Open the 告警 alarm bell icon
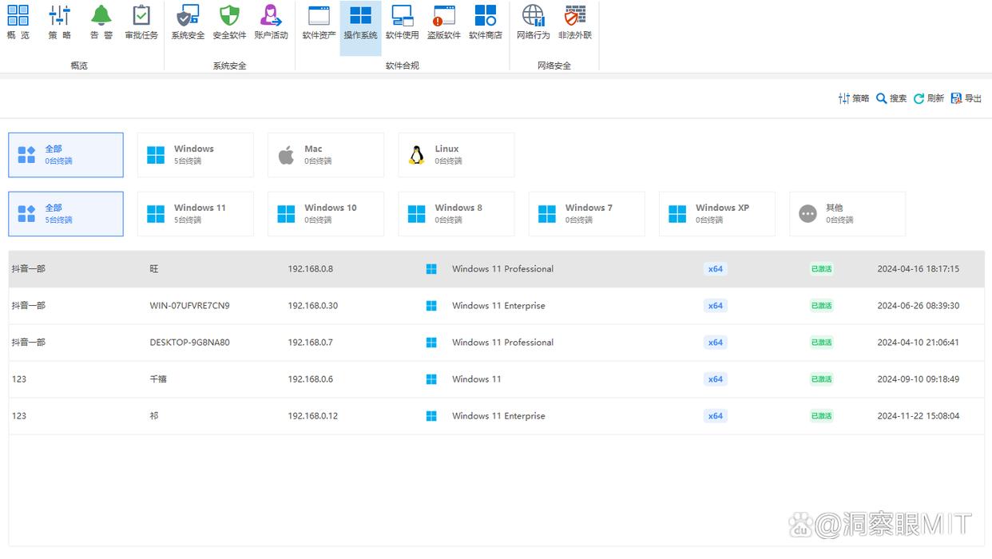992x559 pixels. 101,22
